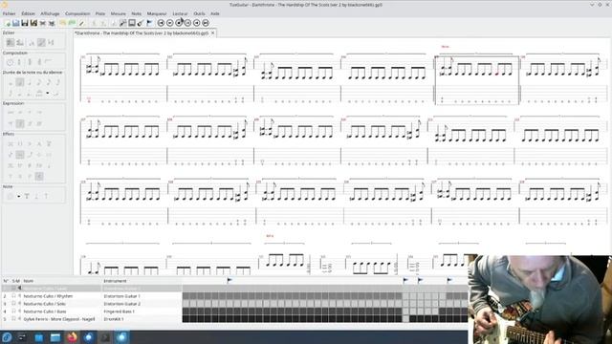Open the Note menu
The height and width of the screenshot is (344, 612).
pos(136,13)
